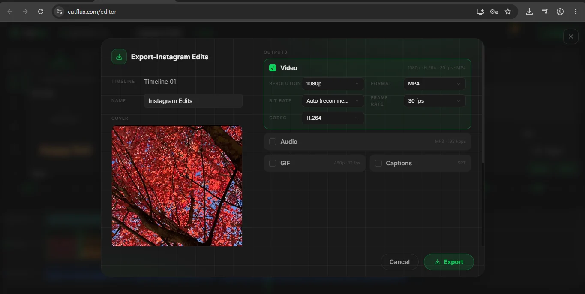Image resolution: width=585 pixels, height=294 pixels.
Task: Click the address bar URL cutflux.com/editor
Action: coord(92,12)
